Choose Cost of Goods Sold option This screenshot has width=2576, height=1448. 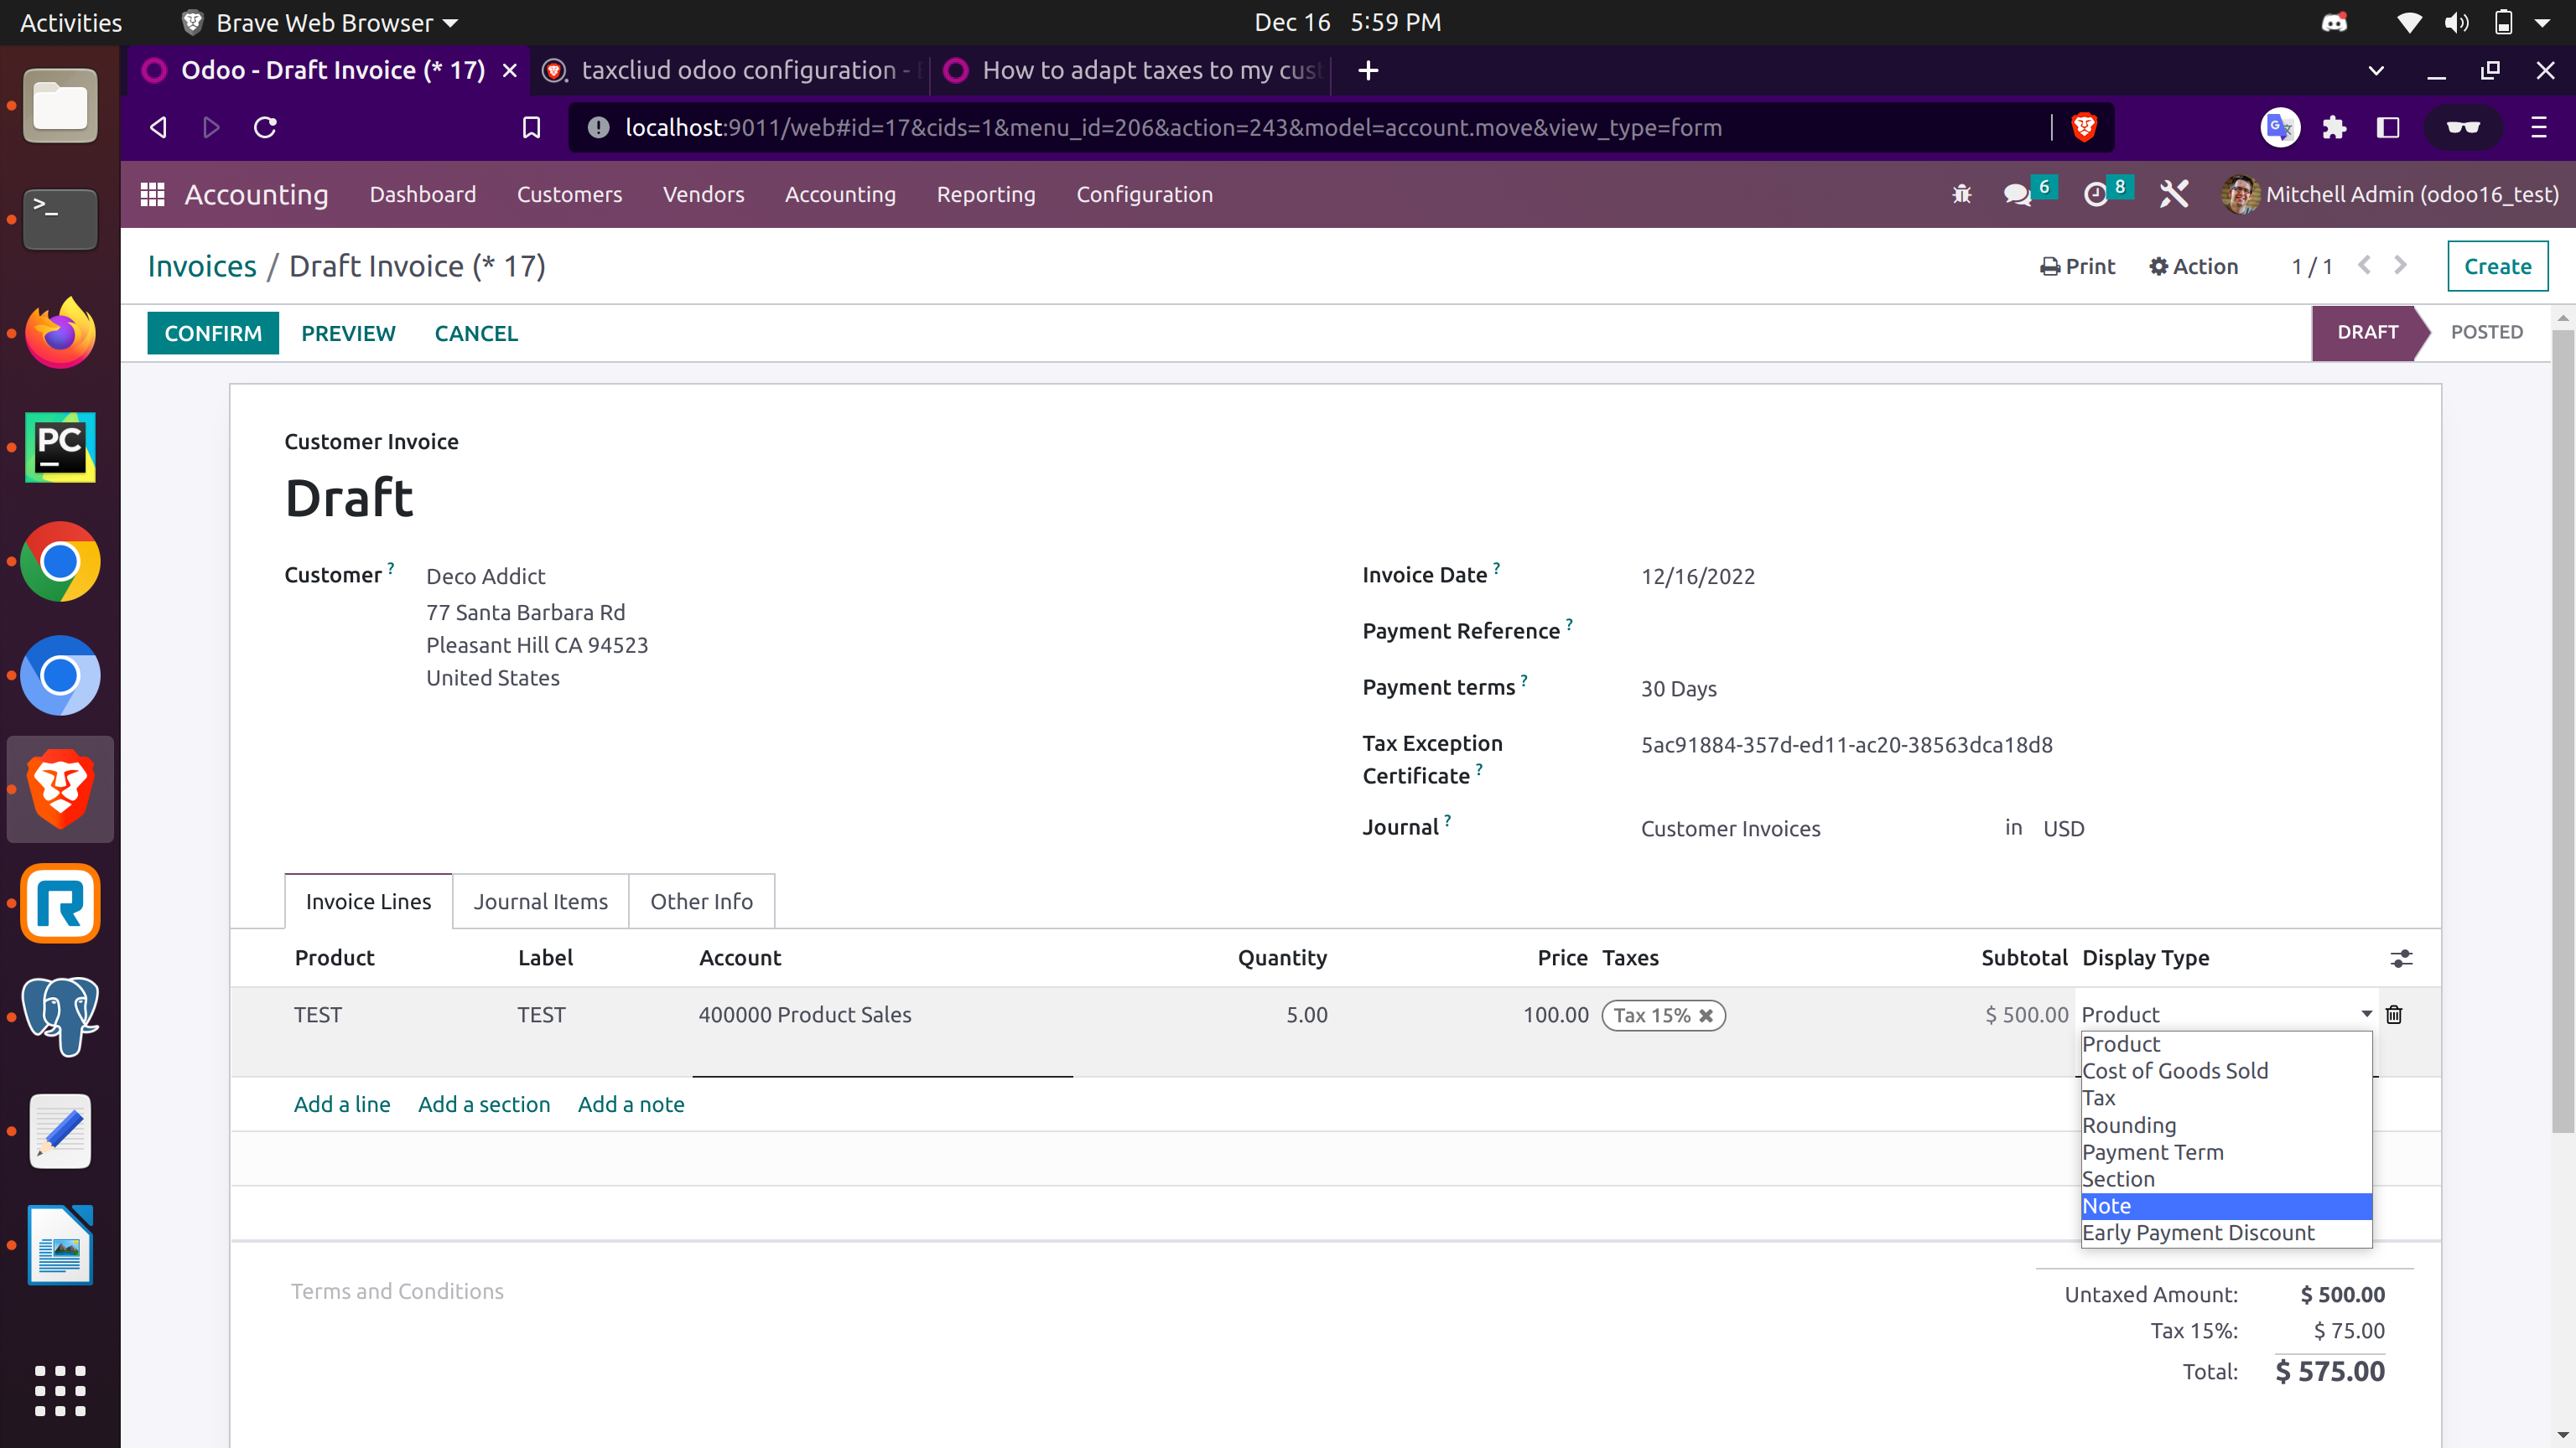(2226, 1070)
